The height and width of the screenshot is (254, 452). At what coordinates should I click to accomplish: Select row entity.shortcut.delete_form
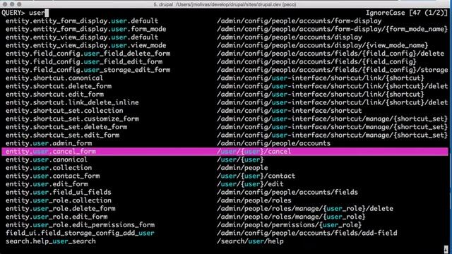pyautogui.click(x=225, y=86)
